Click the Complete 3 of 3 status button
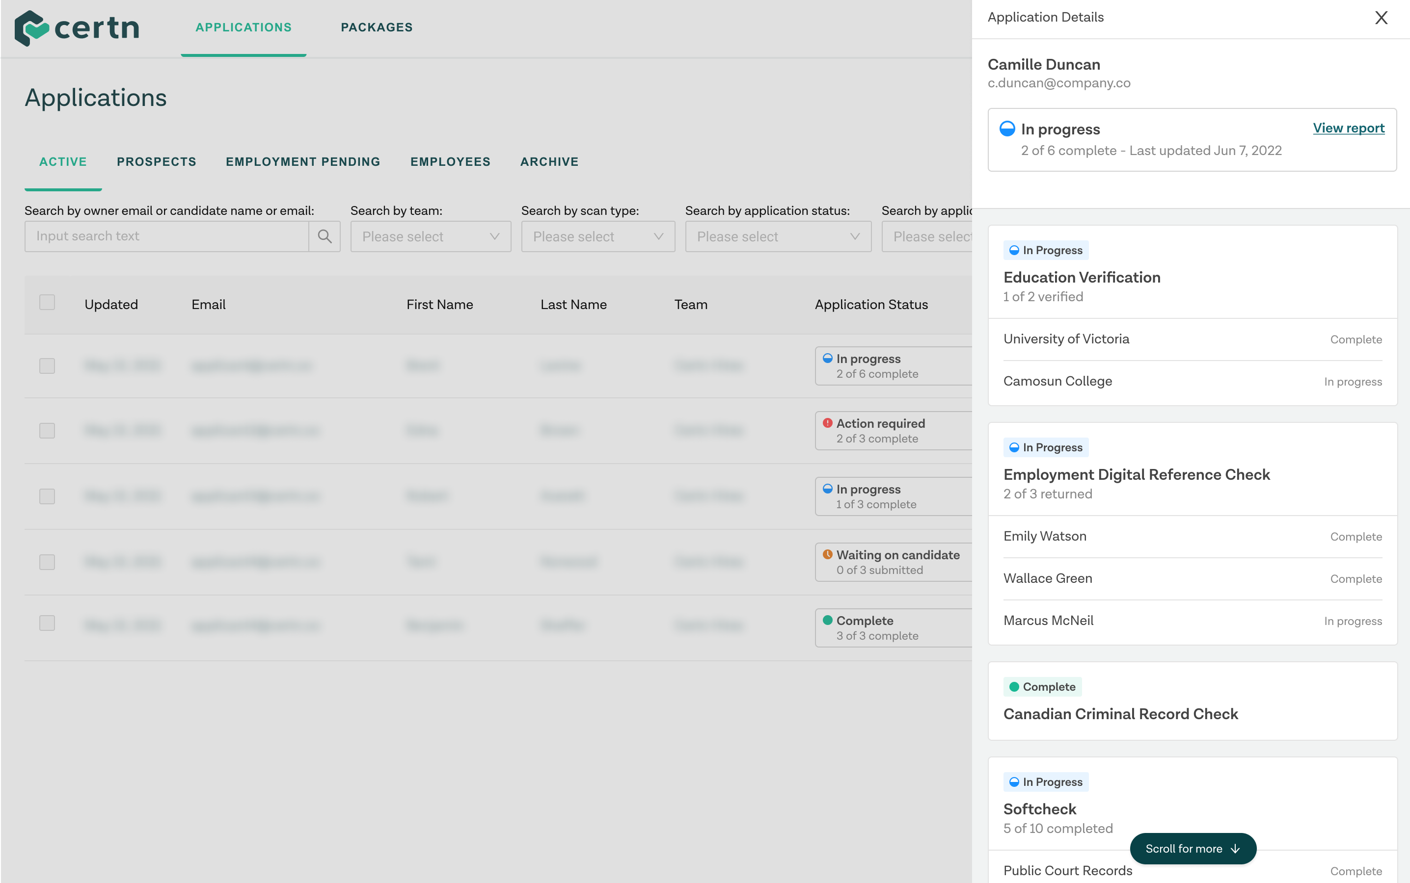Viewport: 1410px width, 883px height. click(x=894, y=628)
